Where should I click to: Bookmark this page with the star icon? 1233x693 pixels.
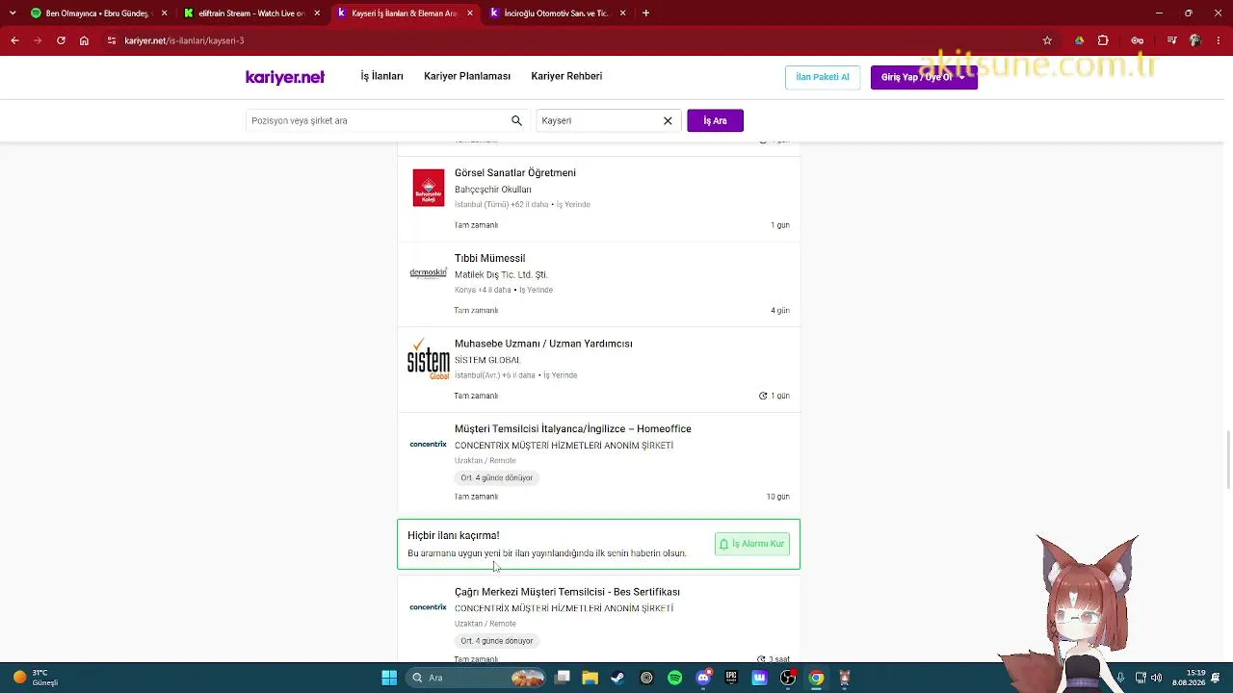[x=1047, y=40]
